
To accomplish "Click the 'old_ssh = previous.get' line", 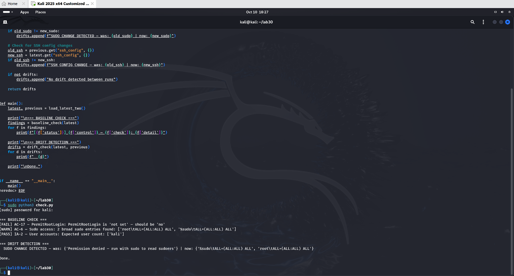I will (x=51, y=50).
